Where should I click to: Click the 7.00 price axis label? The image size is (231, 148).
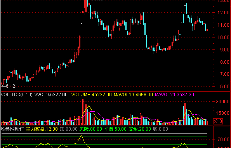(x=225, y=74)
